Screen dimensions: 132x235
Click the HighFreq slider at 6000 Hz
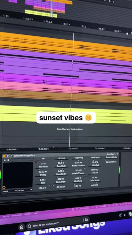(x=78, y=160)
